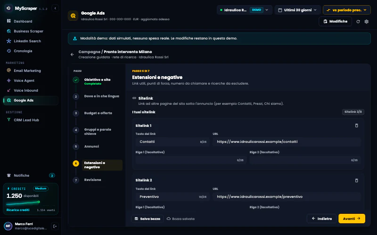Click the Avanti button
377x235 pixels.
[352, 219]
